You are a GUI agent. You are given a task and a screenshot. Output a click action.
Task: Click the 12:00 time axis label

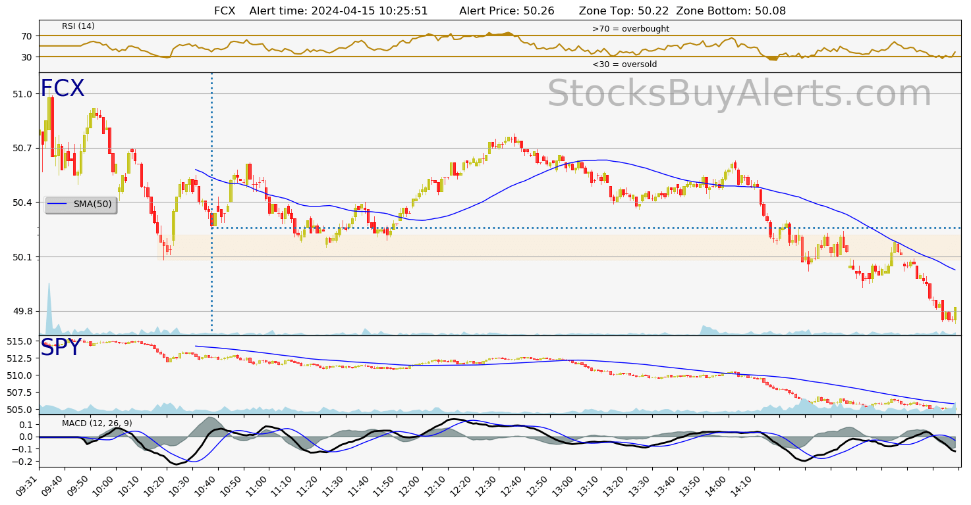coord(410,485)
